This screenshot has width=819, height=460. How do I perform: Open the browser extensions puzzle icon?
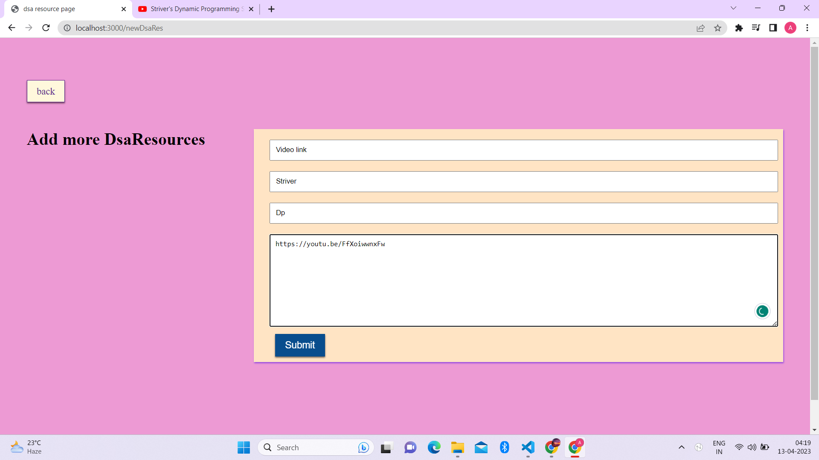coord(739,28)
